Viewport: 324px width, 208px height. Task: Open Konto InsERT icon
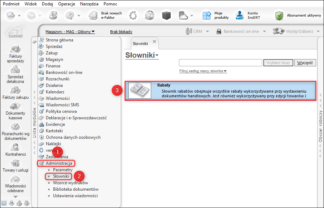[240, 16]
